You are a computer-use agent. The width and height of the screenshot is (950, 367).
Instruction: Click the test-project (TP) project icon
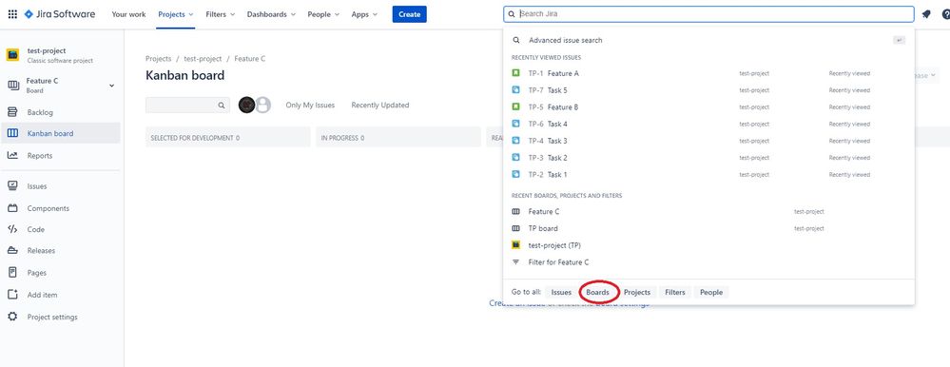516,245
